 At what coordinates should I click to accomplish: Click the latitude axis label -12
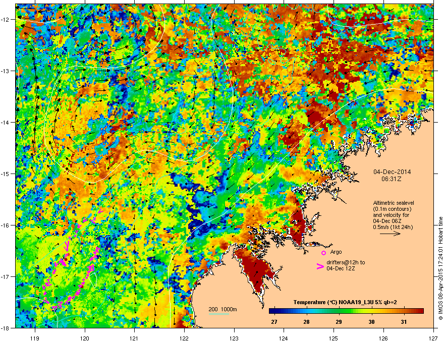[x=6, y=20]
